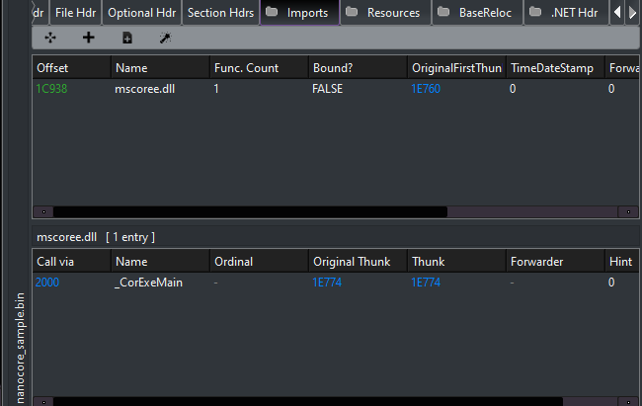642x406 pixels.
Task: Select the Imports tab
Action: coord(299,13)
